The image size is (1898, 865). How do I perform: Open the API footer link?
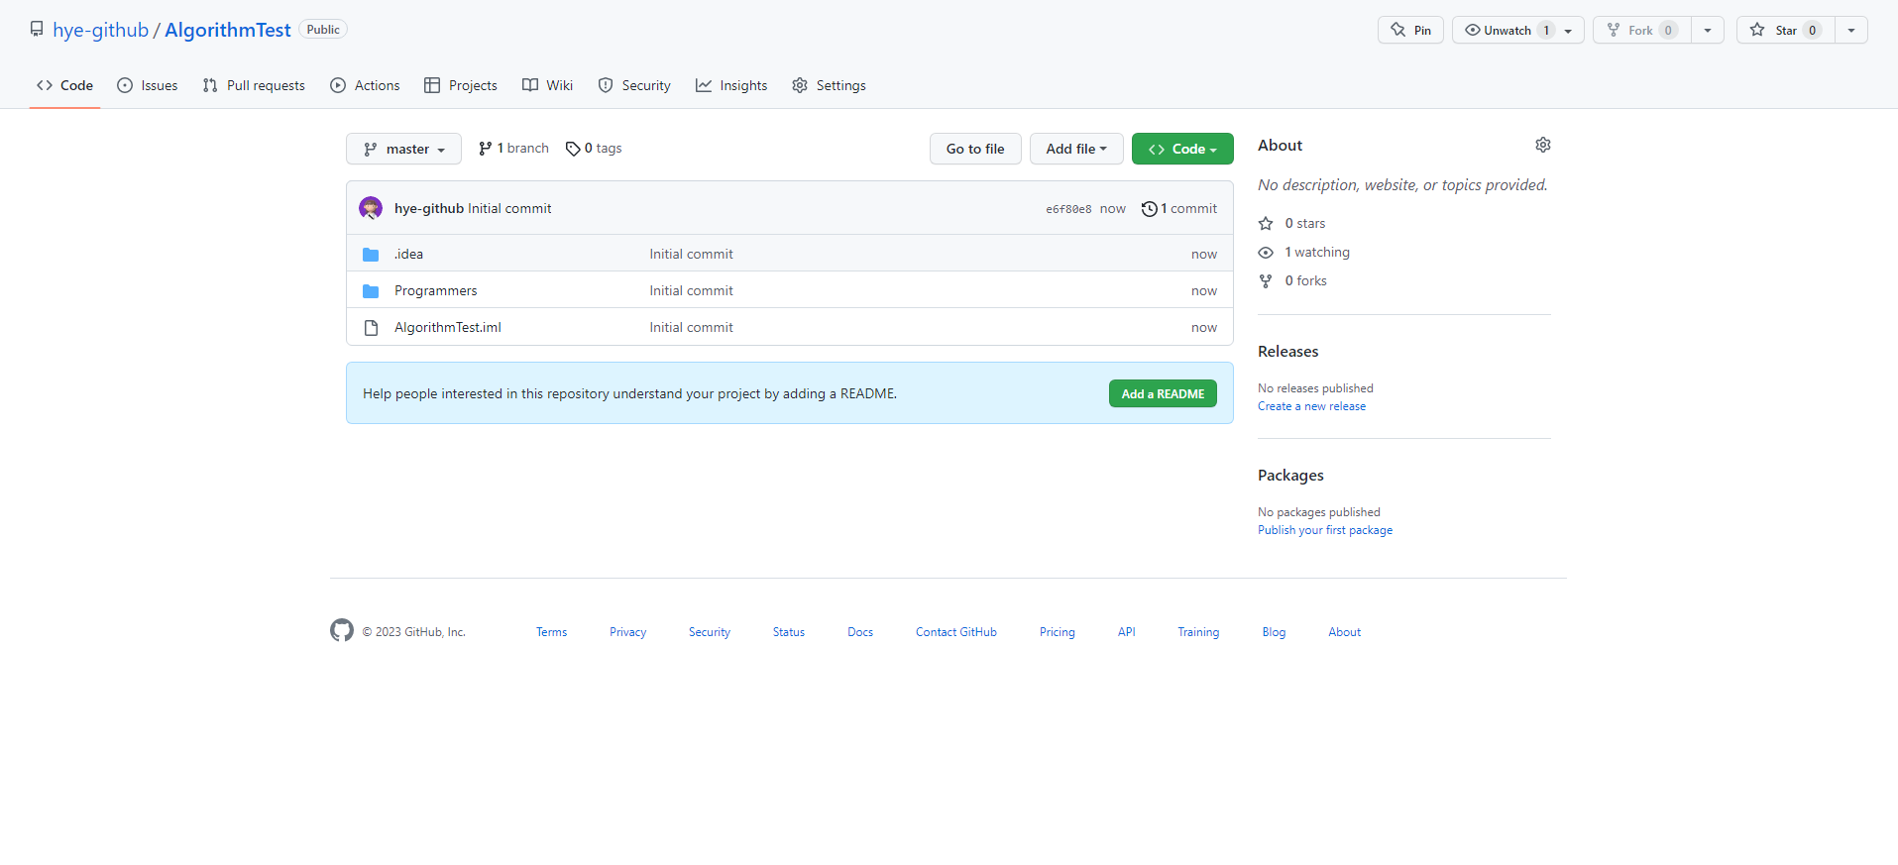(1127, 632)
